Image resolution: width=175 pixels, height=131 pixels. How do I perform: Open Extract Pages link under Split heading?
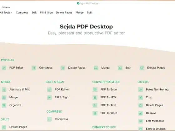pyautogui.click(x=18, y=127)
